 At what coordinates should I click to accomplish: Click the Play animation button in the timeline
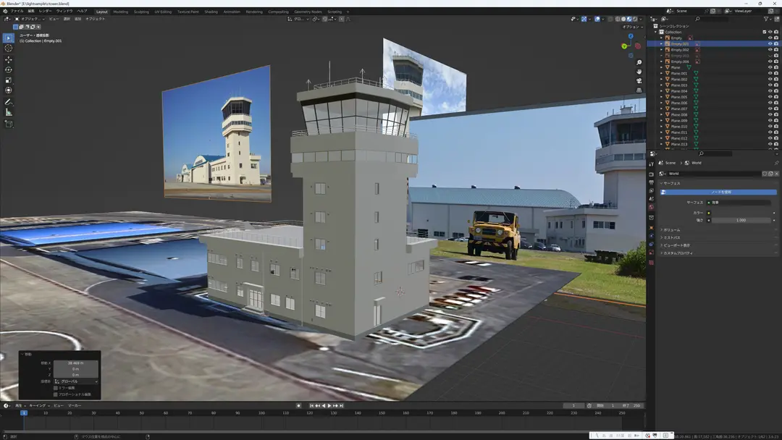pos(329,405)
